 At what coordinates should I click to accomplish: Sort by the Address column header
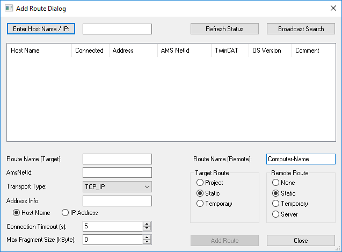coord(133,51)
